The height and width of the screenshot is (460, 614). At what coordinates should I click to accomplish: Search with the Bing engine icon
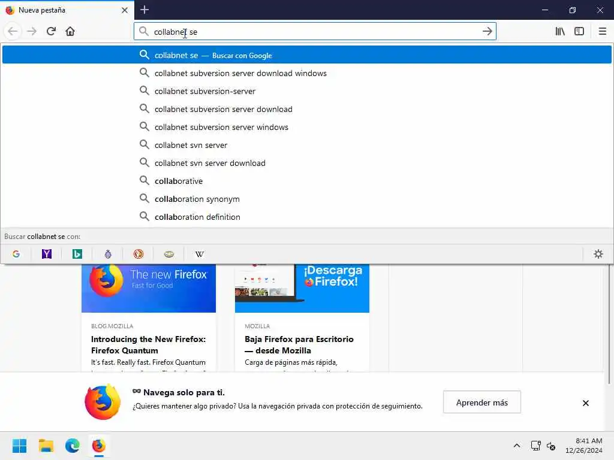pos(77,254)
